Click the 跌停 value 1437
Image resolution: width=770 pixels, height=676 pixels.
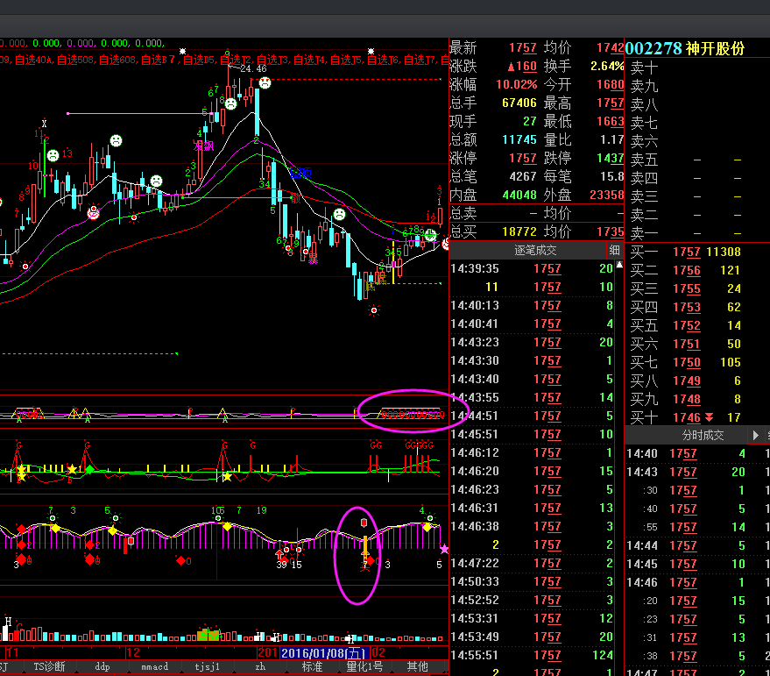(x=610, y=159)
